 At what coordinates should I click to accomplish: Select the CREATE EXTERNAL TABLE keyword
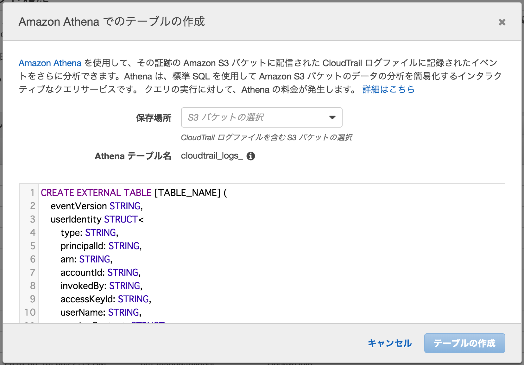click(96, 192)
